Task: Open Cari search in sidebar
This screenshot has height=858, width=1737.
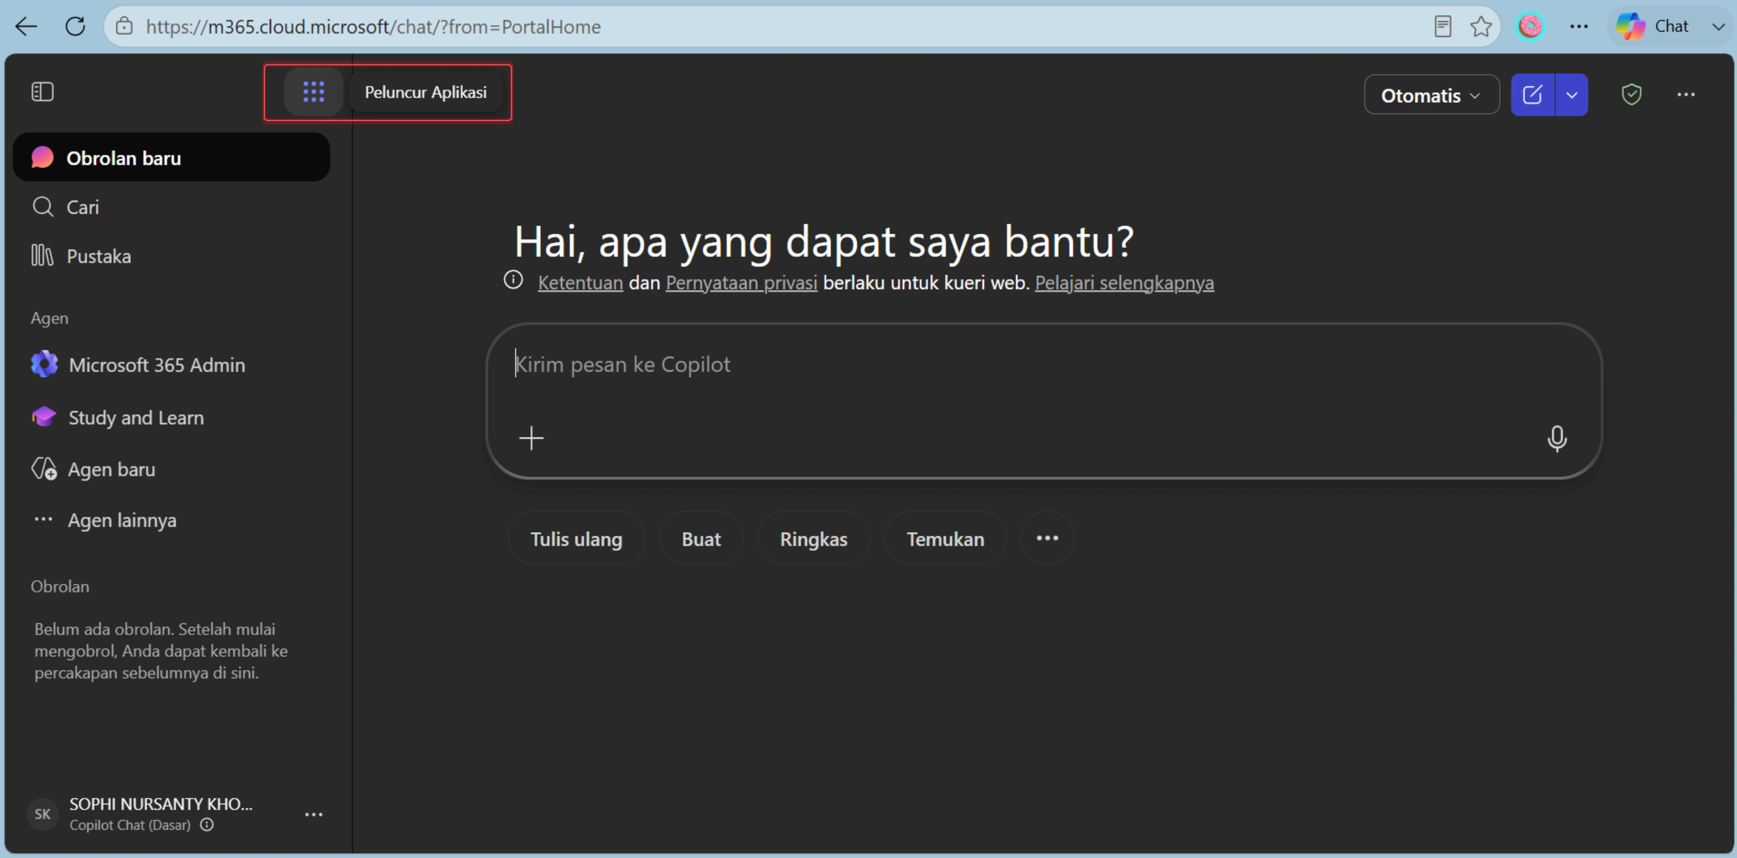Action: click(x=171, y=207)
